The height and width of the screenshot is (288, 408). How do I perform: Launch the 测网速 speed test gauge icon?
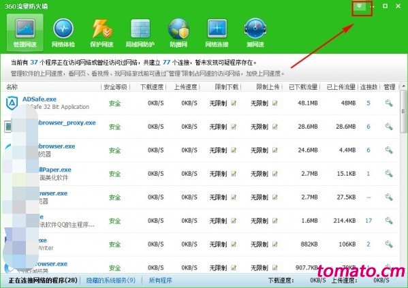click(255, 33)
